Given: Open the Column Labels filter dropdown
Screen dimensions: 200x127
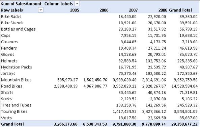Looking at the screenshot, I should pyautogui.click(x=77, y=4).
